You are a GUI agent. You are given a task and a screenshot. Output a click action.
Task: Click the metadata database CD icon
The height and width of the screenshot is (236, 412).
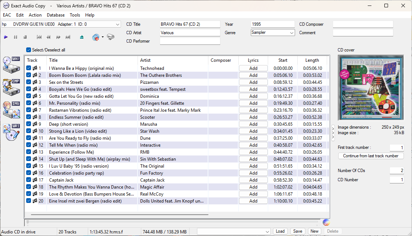click(96, 37)
